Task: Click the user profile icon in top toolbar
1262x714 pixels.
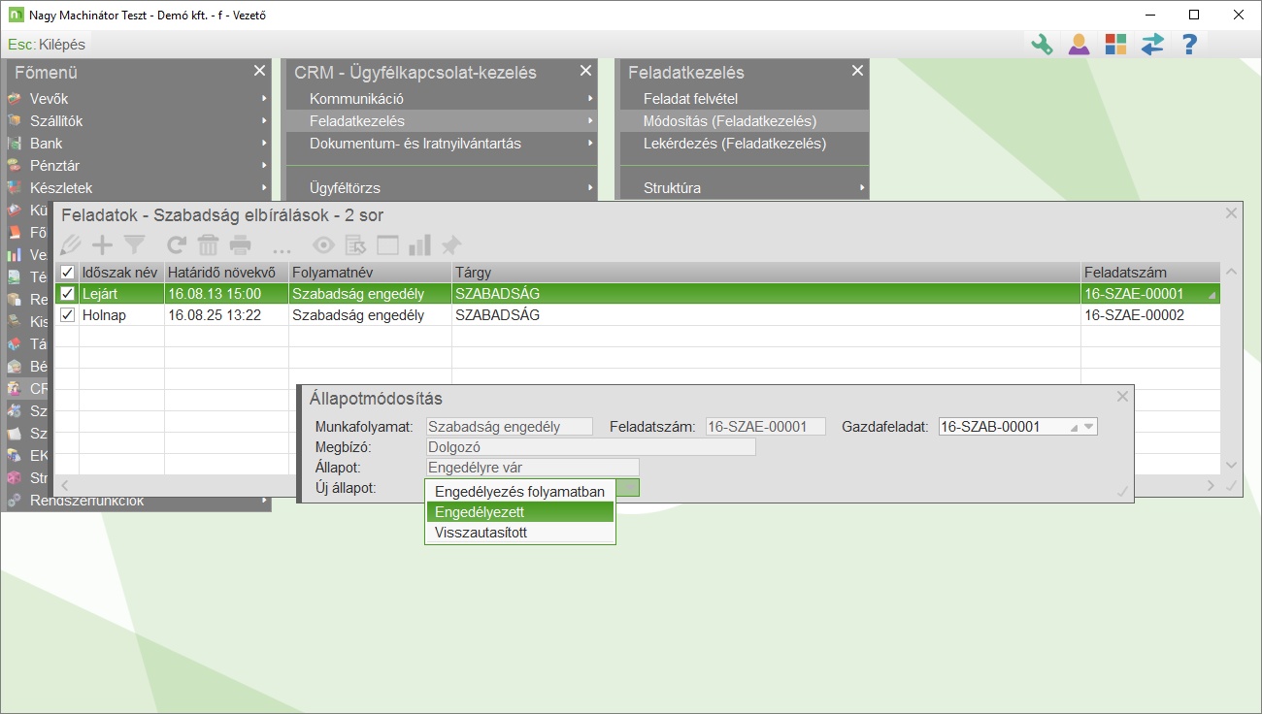Action: (1079, 45)
